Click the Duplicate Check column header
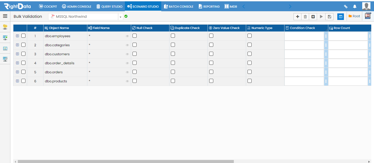 tap(188, 28)
